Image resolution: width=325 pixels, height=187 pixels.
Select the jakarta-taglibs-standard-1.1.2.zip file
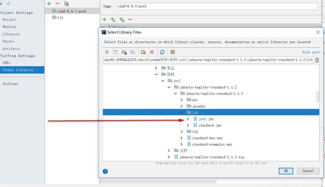pyautogui.click(x=212, y=157)
